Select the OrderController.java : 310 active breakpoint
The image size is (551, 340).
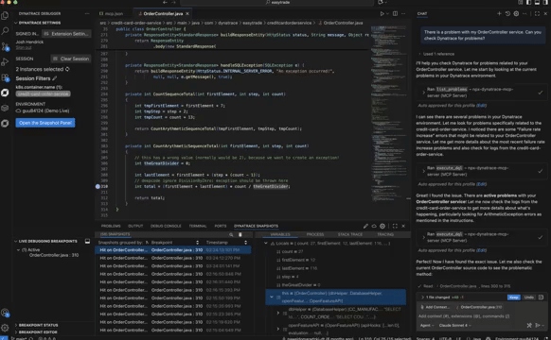(54, 255)
